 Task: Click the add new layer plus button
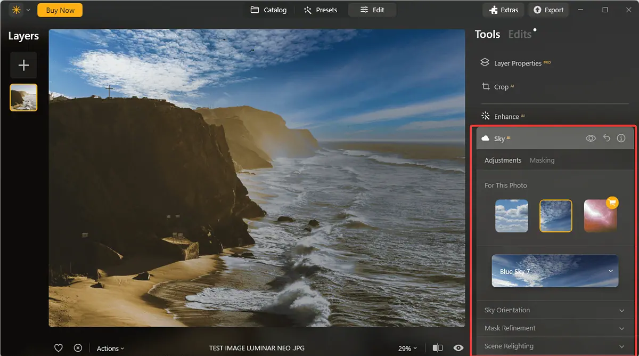[23, 65]
